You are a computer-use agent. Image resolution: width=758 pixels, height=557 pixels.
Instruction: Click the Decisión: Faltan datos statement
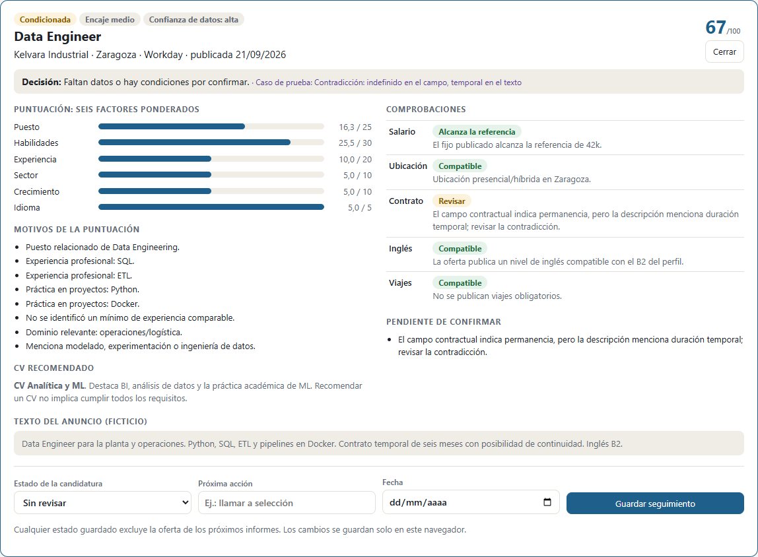pyautogui.click(x=135, y=82)
